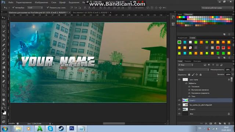Select the Crop tool
The width and height of the screenshot is (235, 132).
pos(4,36)
